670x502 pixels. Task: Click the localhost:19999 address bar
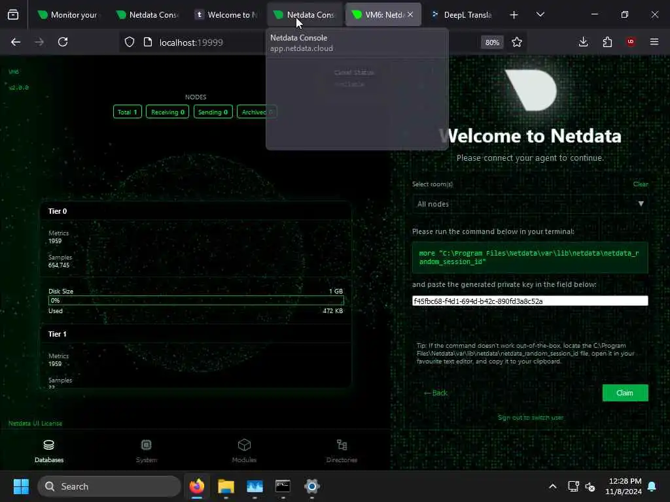pos(191,42)
